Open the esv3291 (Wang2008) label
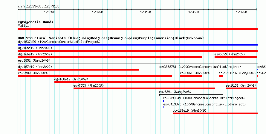The height and width of the screenshot is (134, 266). (175, 92)
